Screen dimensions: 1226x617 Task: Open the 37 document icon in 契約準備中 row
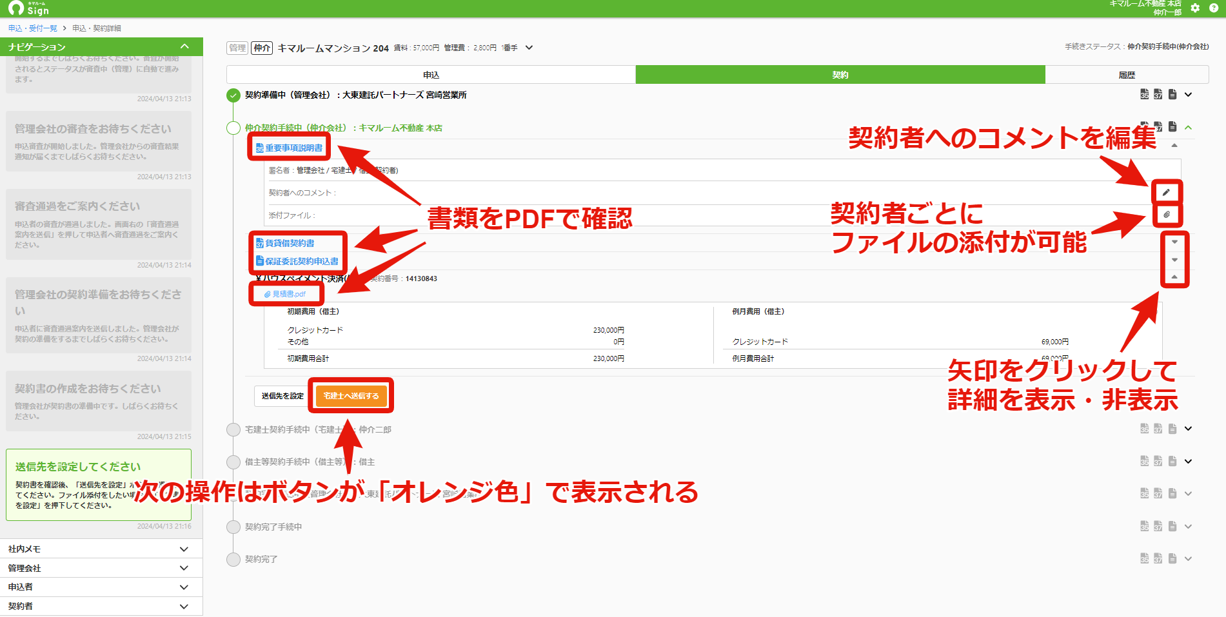tap(1158, 94)
